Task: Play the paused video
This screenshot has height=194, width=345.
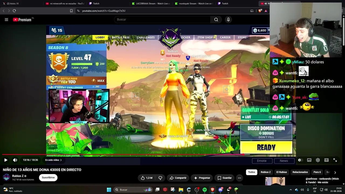Action: [6, 160]
